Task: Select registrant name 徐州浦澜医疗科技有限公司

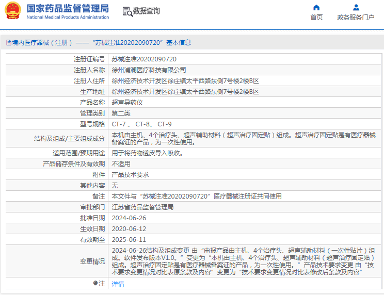Action: click(x=149, y=70)
